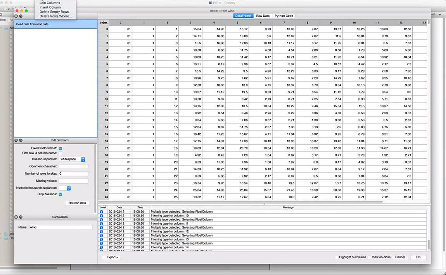Click the info icon of the 'column: 14' log row
The image size is (446, 275).
click(101, 247)
